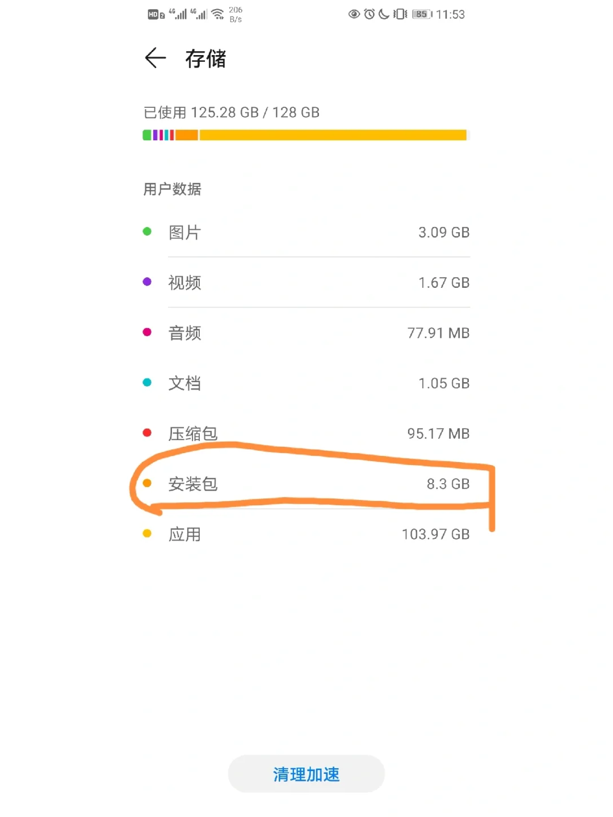
Task: Select the 文档 storage row
Action: (306, 383)
